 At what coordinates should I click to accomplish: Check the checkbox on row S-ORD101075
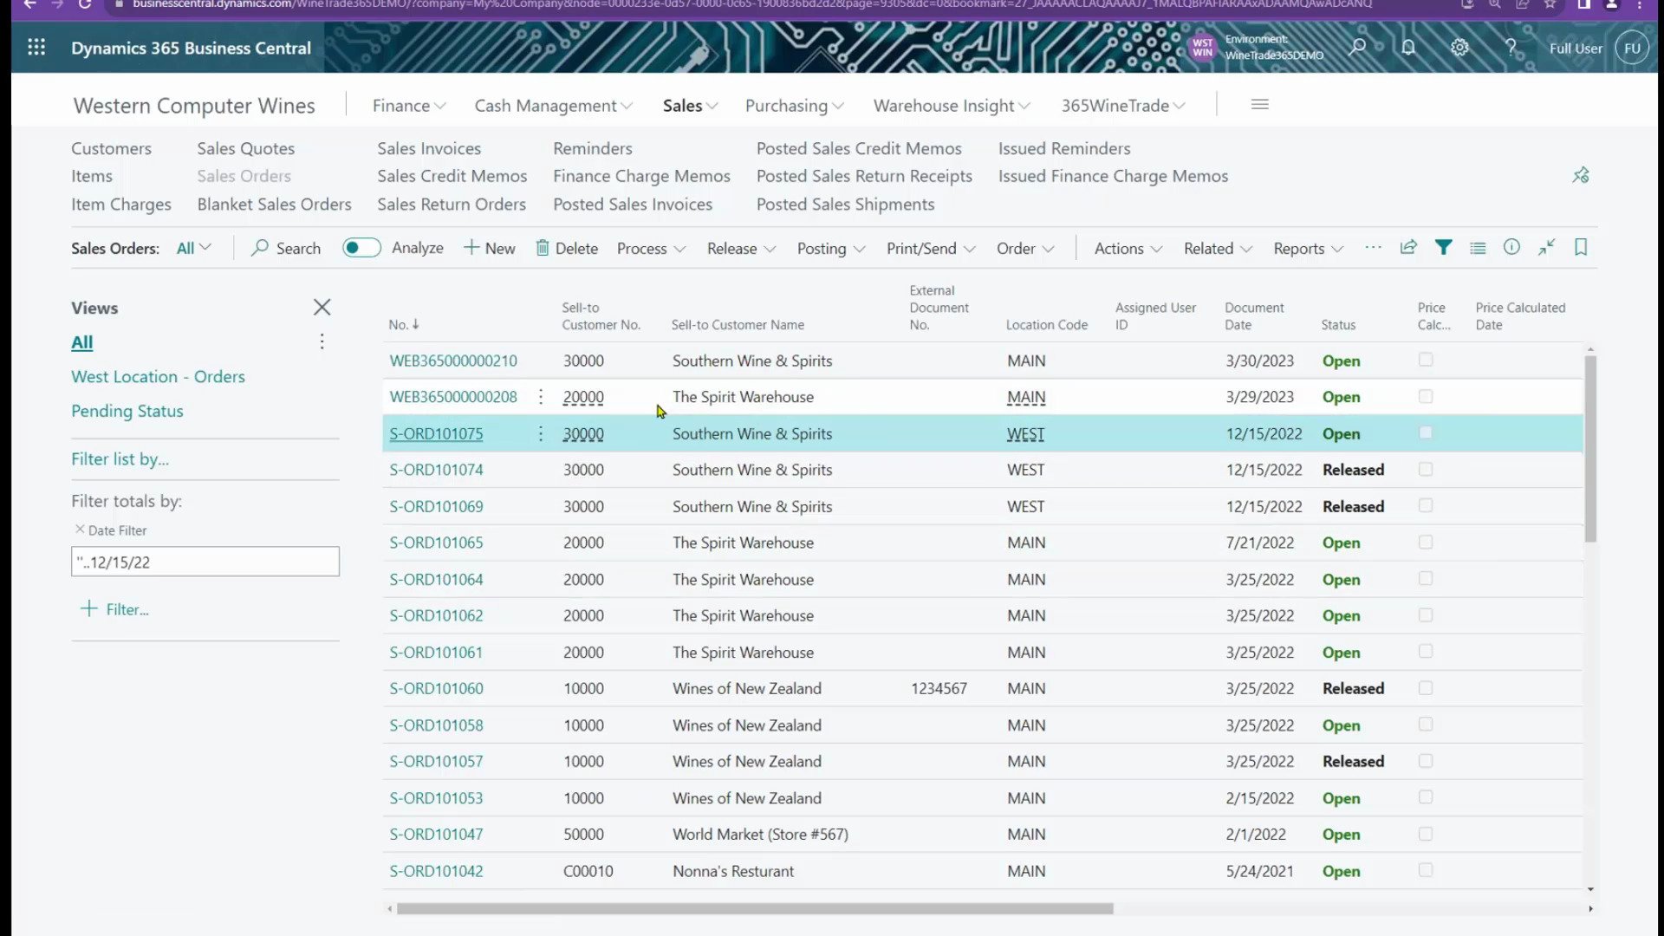point(1426,432)
